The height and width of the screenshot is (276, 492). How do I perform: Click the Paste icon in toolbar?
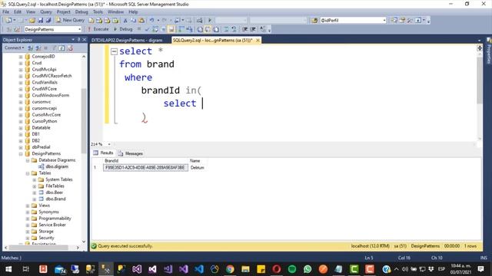(x=141, y=21)
